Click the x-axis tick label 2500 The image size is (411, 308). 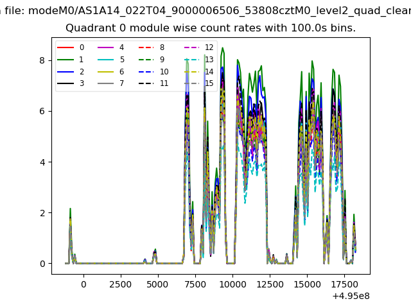121,284
